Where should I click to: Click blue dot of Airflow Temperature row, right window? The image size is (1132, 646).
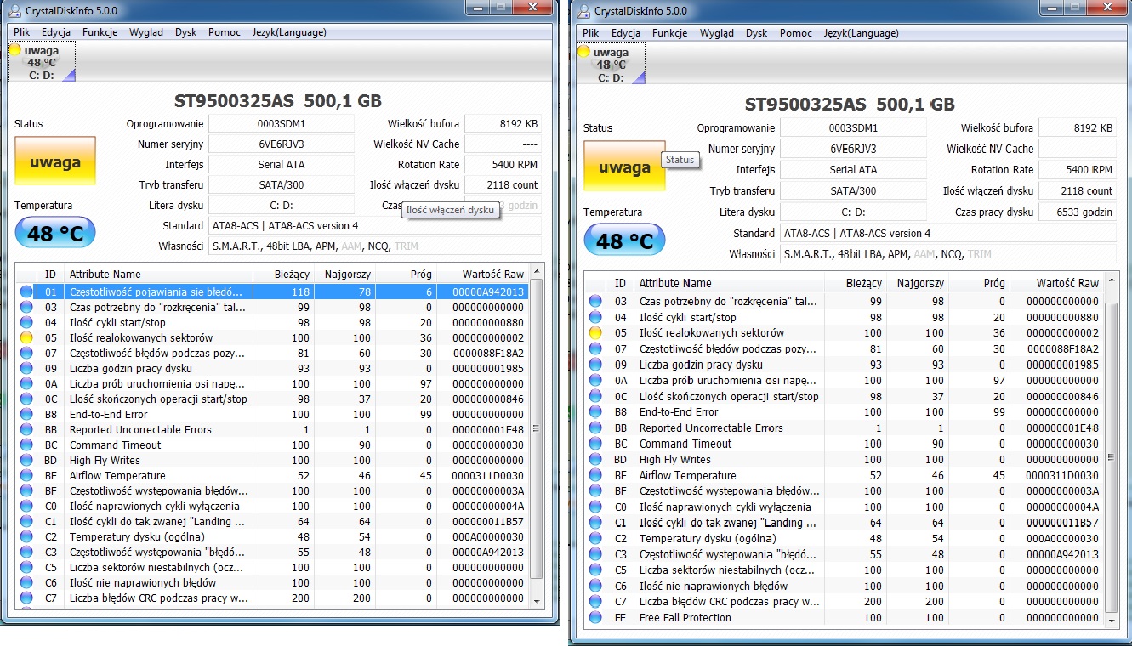[595, 475]
